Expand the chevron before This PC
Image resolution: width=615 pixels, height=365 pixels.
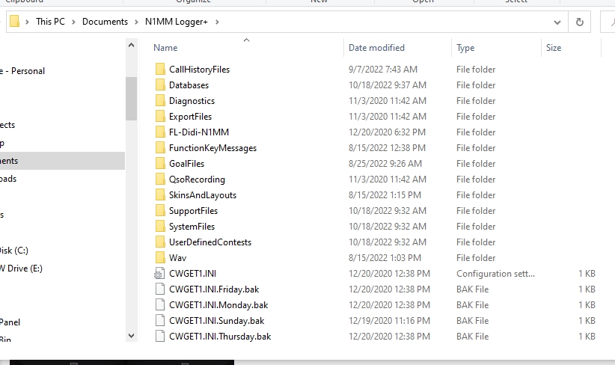(x=27, y=22)
